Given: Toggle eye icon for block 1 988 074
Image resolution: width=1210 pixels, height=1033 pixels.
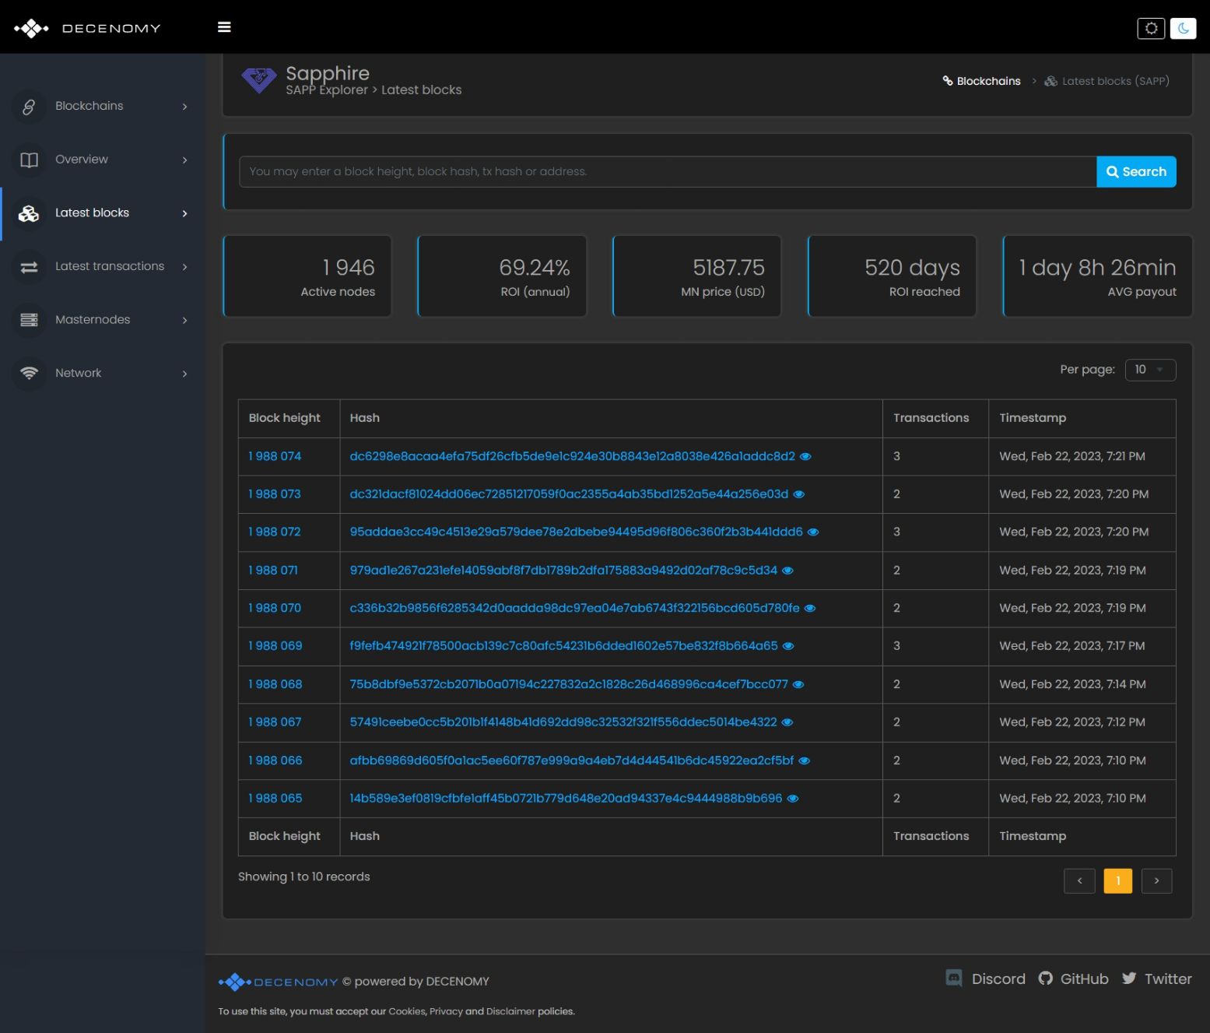Looking at the screenshot, I should [805, 456].
